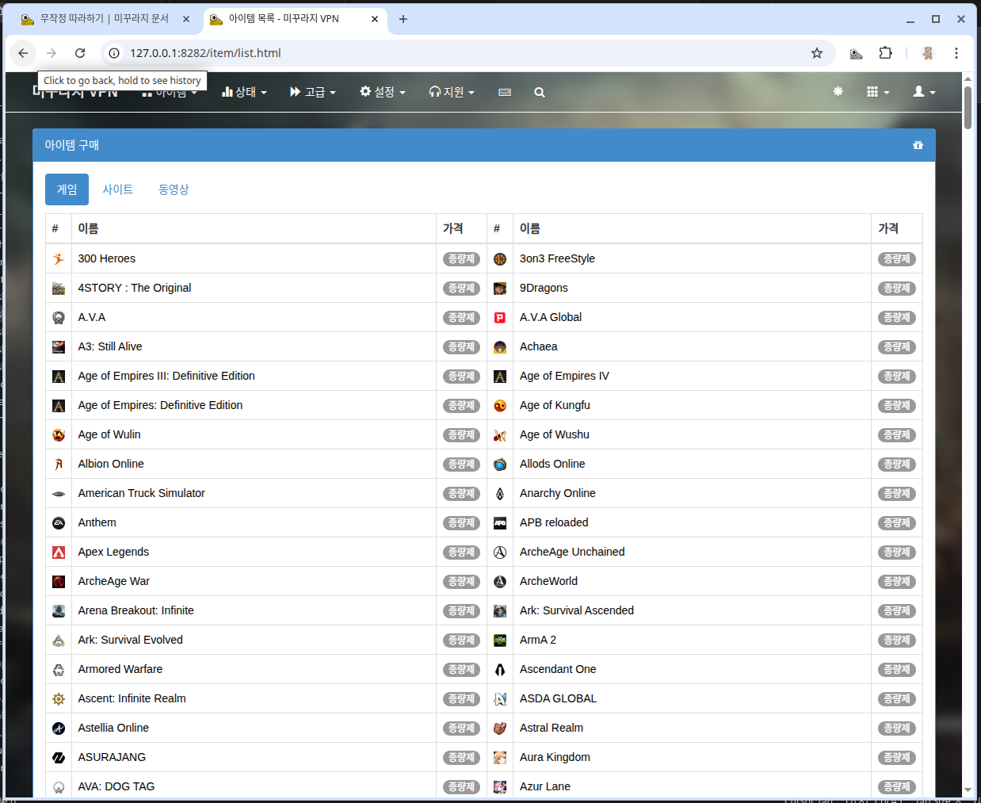Select Ark: Survival Ascended entry
The height and width of the screenshot is (803, 981).
[577, 610]
